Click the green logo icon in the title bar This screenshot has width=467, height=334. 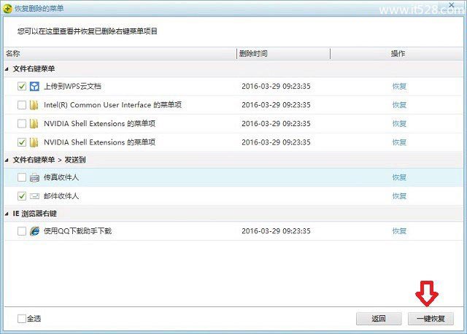click(x=7, y=9)
